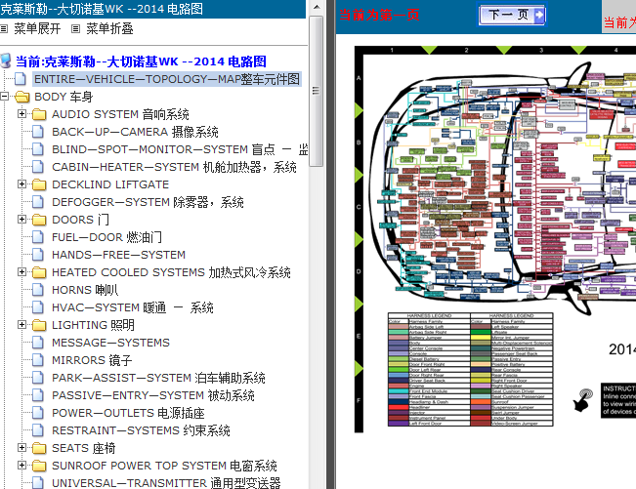636x489 pixels.
Task: Expand HEATED COOLED SYSTEMS folder node
Action: tap(21, 272)
